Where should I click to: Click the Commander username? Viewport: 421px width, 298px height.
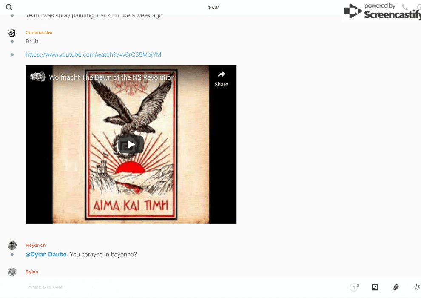pos(39,32)
